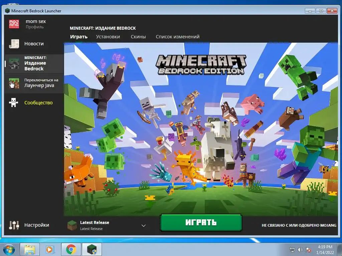This screenshot has width=342, height=256.
Task: Click the НЕ СВЯЗАНО С ИЛИ ОДОБРЕНО MOJANG text
Action: click(299, 225)
